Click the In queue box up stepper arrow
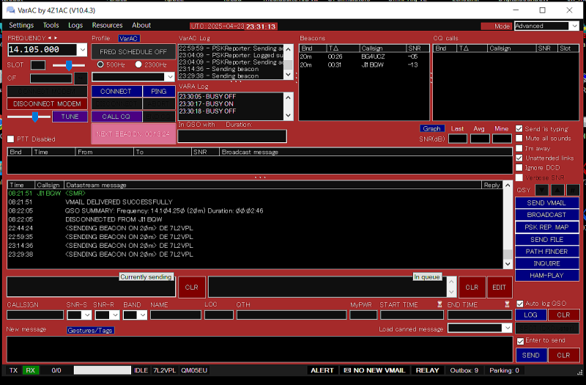Viewport: 586px width, 385px height. [x=451, y=282]
